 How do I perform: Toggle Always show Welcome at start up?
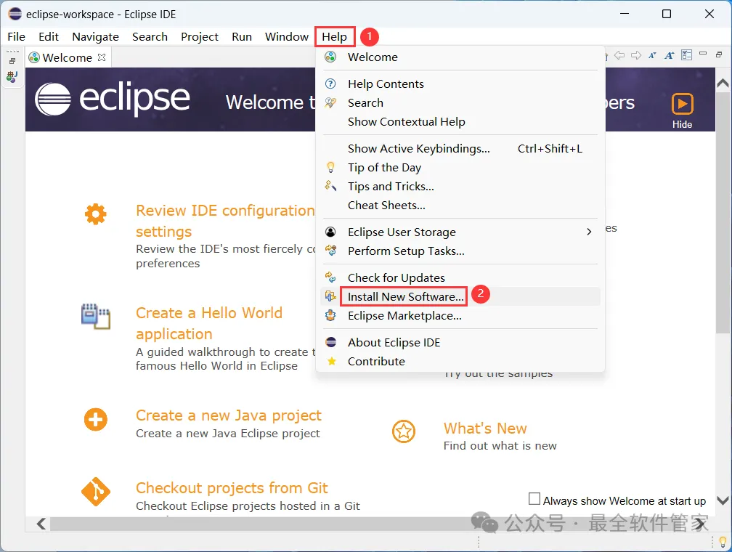tap(534, 499)
